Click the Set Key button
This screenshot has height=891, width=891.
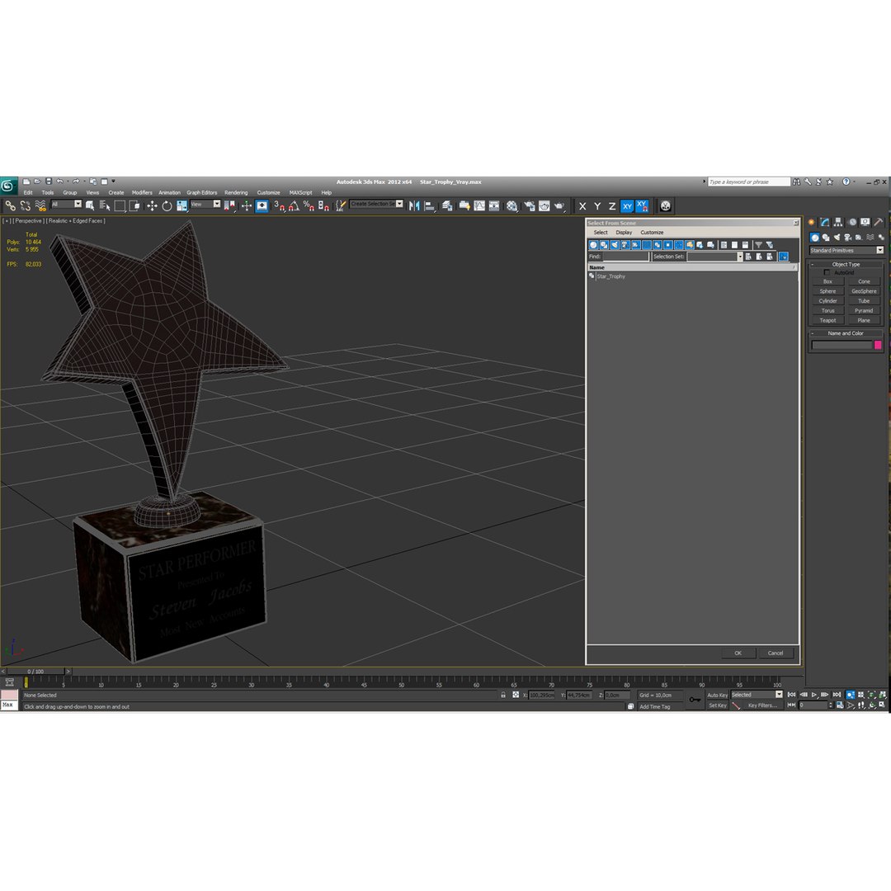pos(718,705)
